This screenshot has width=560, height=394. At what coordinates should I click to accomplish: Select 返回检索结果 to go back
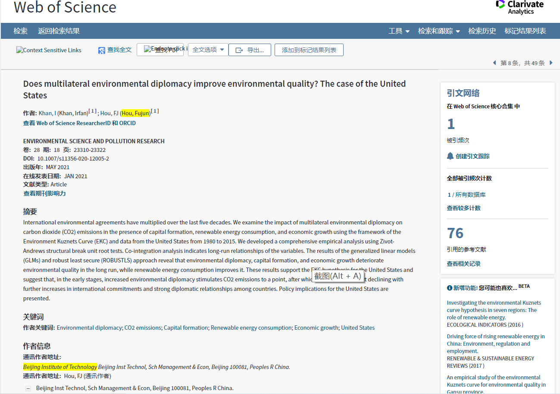[x=59, y=31]
